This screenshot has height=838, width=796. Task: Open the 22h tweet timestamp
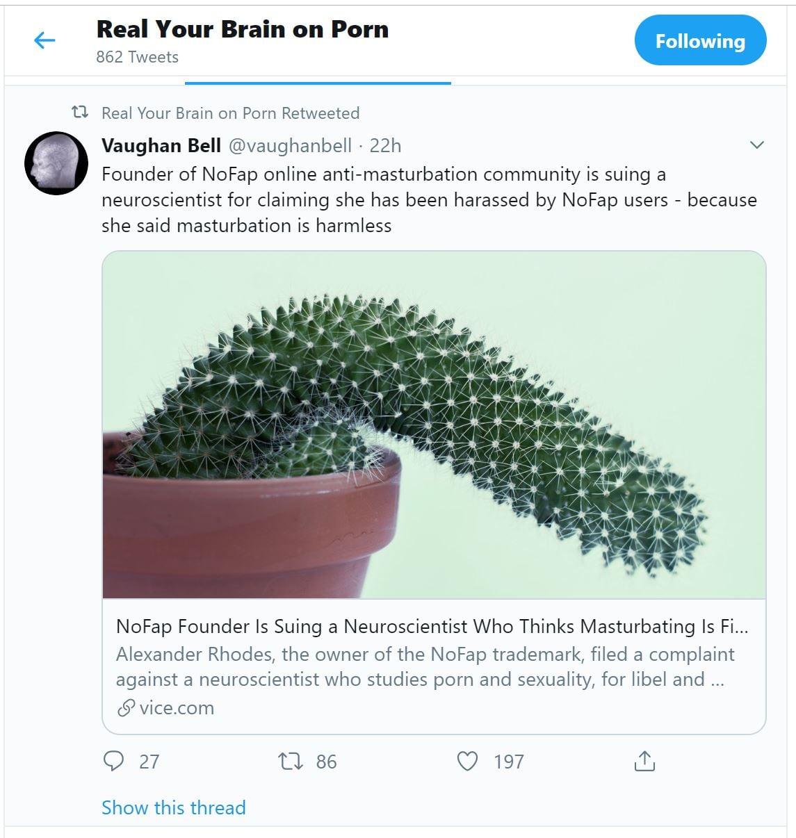(x=385, y=145)
